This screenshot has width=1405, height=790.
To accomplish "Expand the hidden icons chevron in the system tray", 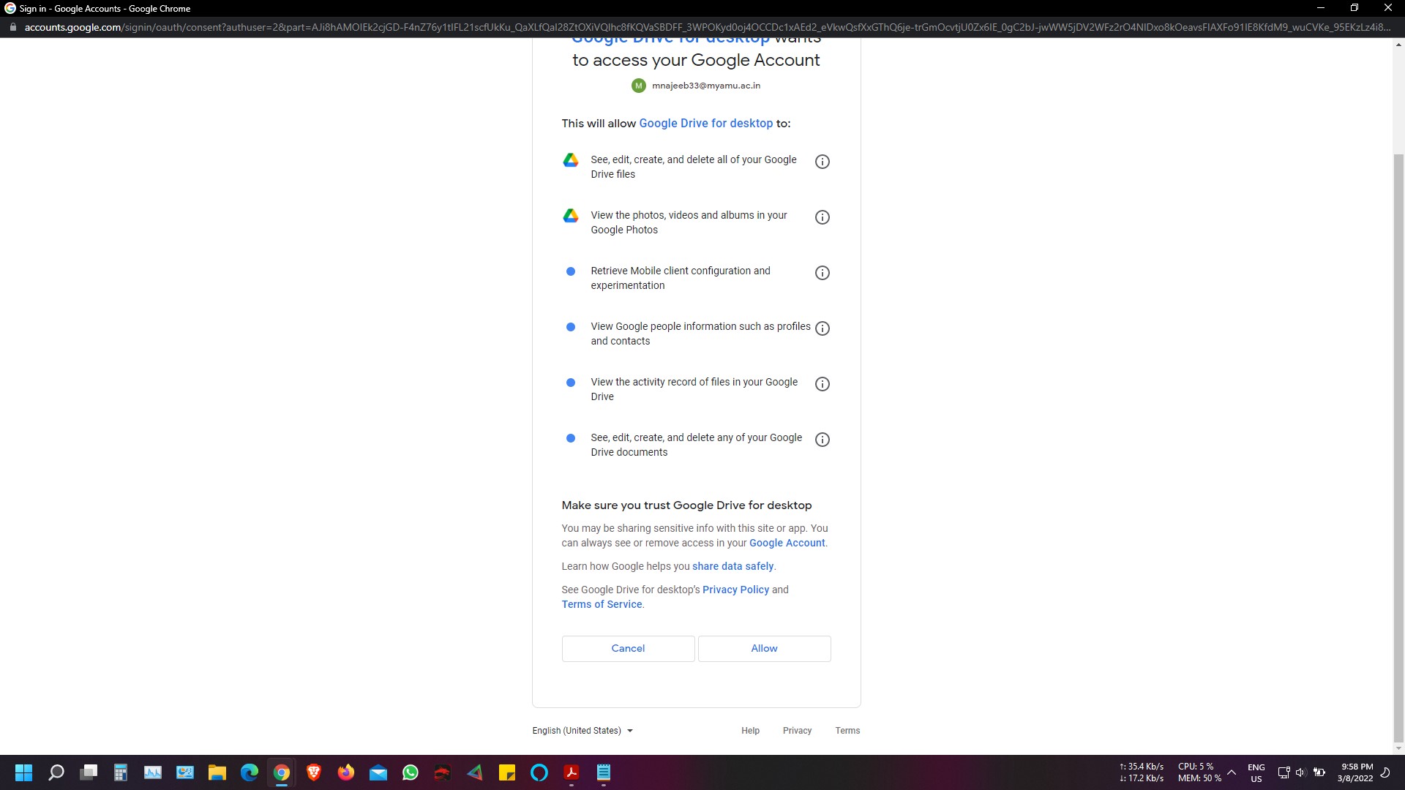I will (1232, 772).
